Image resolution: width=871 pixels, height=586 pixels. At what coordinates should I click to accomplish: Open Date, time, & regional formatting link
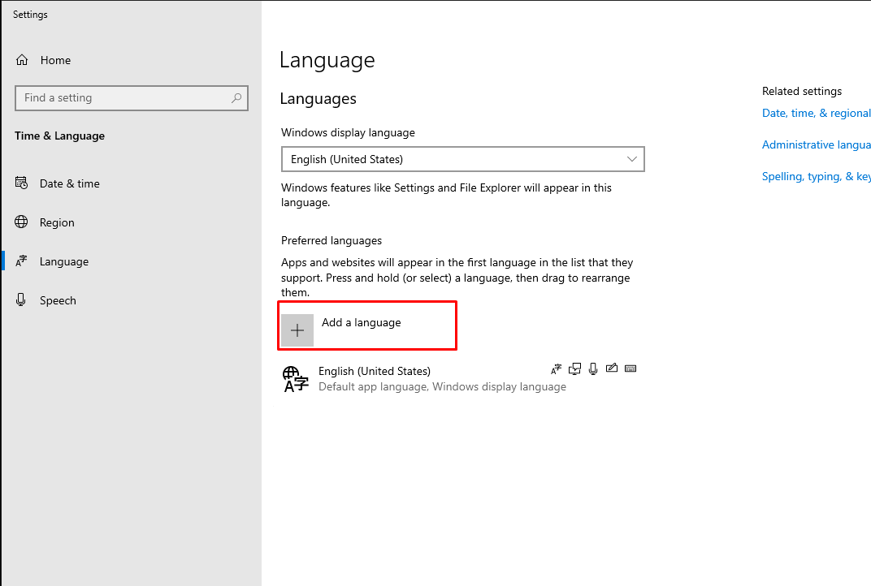pyautogui.click(x=816, y=114)
